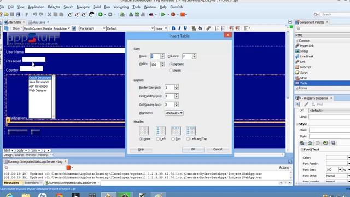Click the Open folder icon in toolbar
Image resolution: width=350 pixels, height=197 pixels.
[6, 15]
